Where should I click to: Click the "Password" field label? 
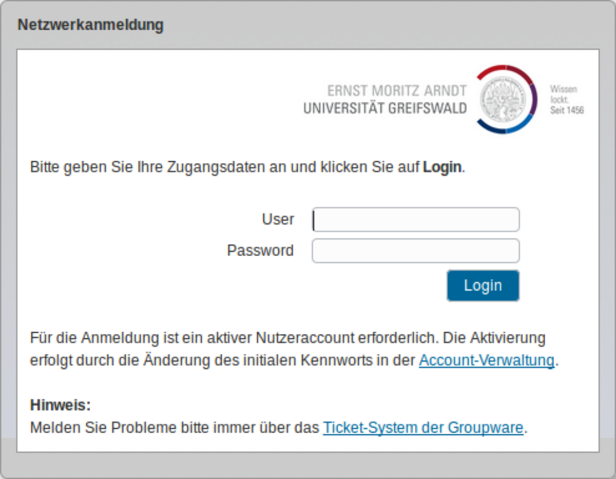tap(260, 251)
